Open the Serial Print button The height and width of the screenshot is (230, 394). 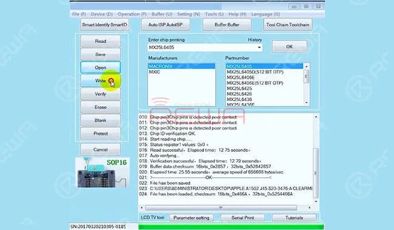(x=242, y=218)
